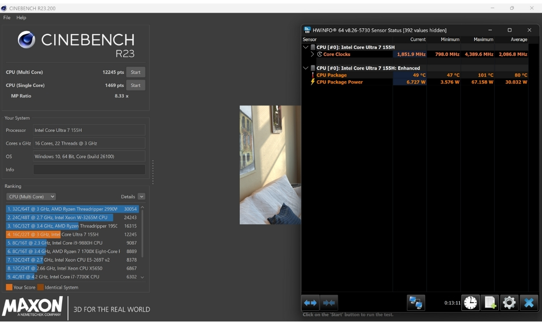
Task: Click the Your Score orange legend swatch
Action: [9, 287]
